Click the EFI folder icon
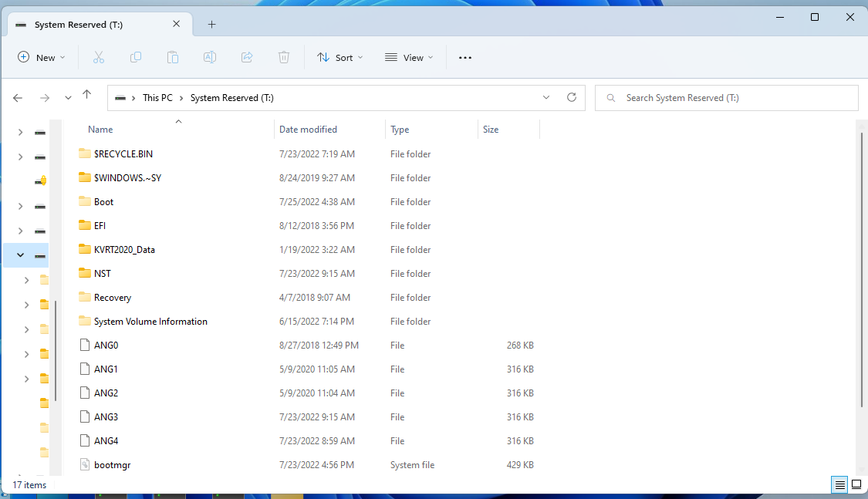868x499 pixels. (x=85, y=225)
